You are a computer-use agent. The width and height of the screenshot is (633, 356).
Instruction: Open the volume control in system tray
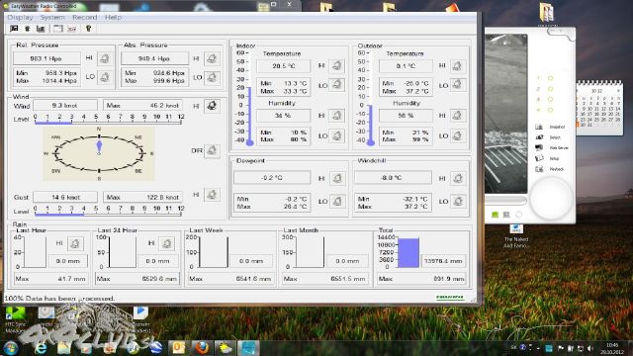click(x=590, y=348)
